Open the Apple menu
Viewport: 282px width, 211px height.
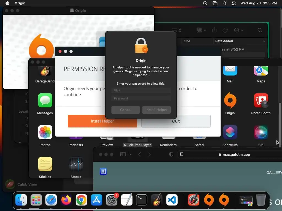pos(7,3)
